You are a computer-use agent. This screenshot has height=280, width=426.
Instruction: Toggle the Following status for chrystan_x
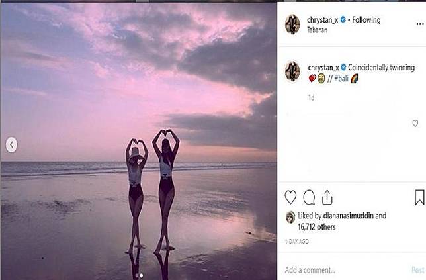(x=366, y=20)
